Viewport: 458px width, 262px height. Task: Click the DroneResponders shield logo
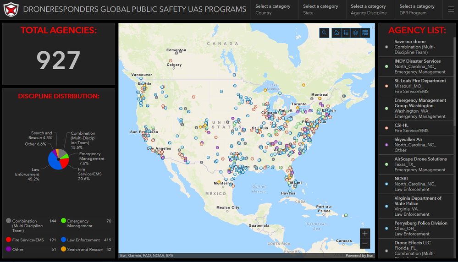(11, 9)
